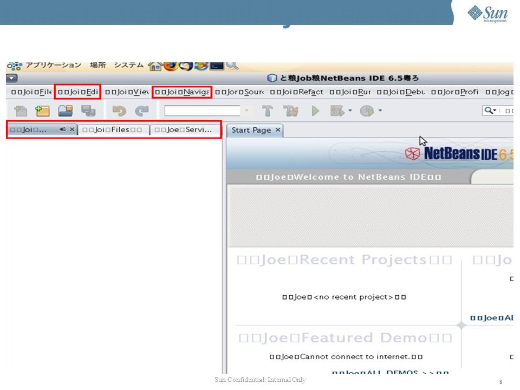520x390 pixels.
Task: Launch Firefox from the top panel
Action: (x=171, y=66)
